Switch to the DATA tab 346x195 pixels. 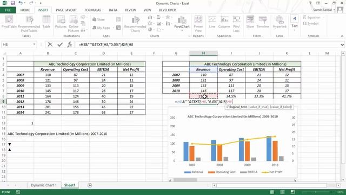click(113, 10)
